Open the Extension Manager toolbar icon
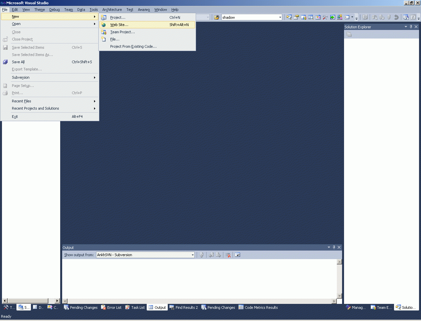The height and width of the screenshot is (321, 421). (340, 17)
